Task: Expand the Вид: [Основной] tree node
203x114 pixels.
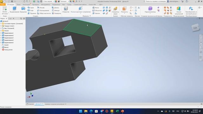Action: coord(1,28)
